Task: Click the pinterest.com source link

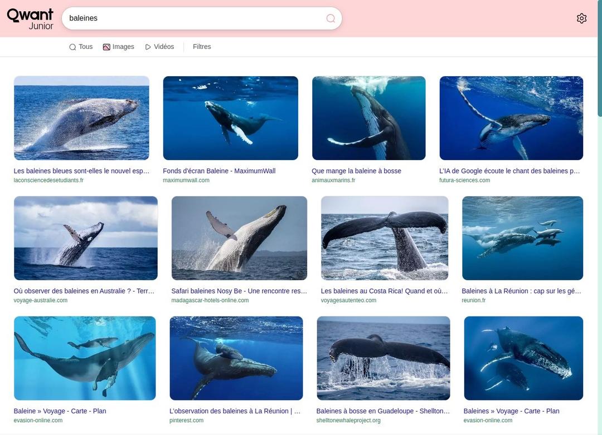Action: 187,421
